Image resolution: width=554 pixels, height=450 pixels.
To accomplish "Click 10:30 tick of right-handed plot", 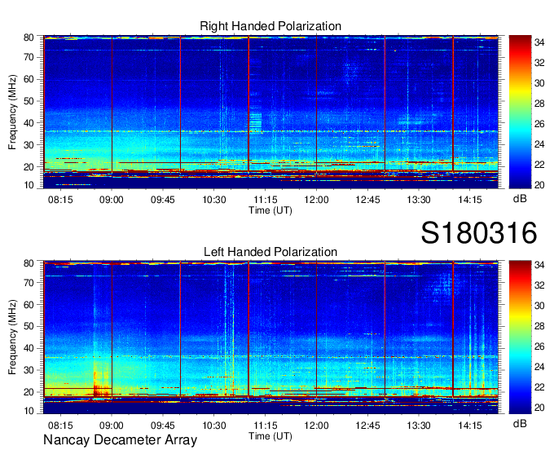I will pyautogui.click(x=214, y=200).
